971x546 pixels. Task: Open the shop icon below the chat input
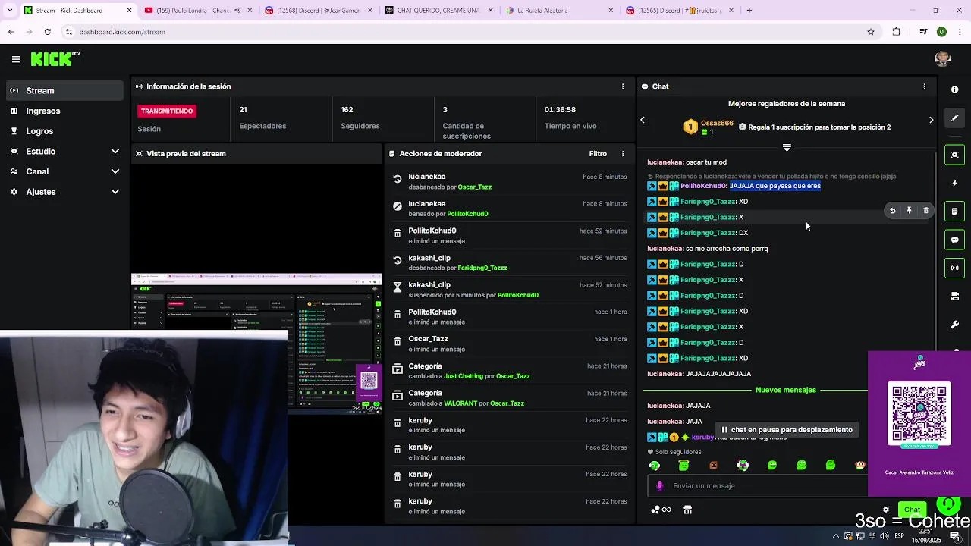point(687,510)
